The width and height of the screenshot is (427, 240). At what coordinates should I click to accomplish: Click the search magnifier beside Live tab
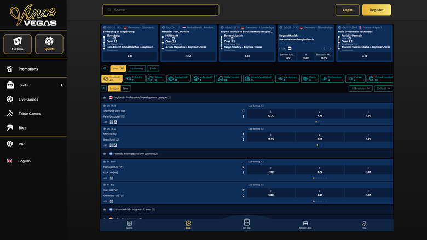(x=105, y=68)
